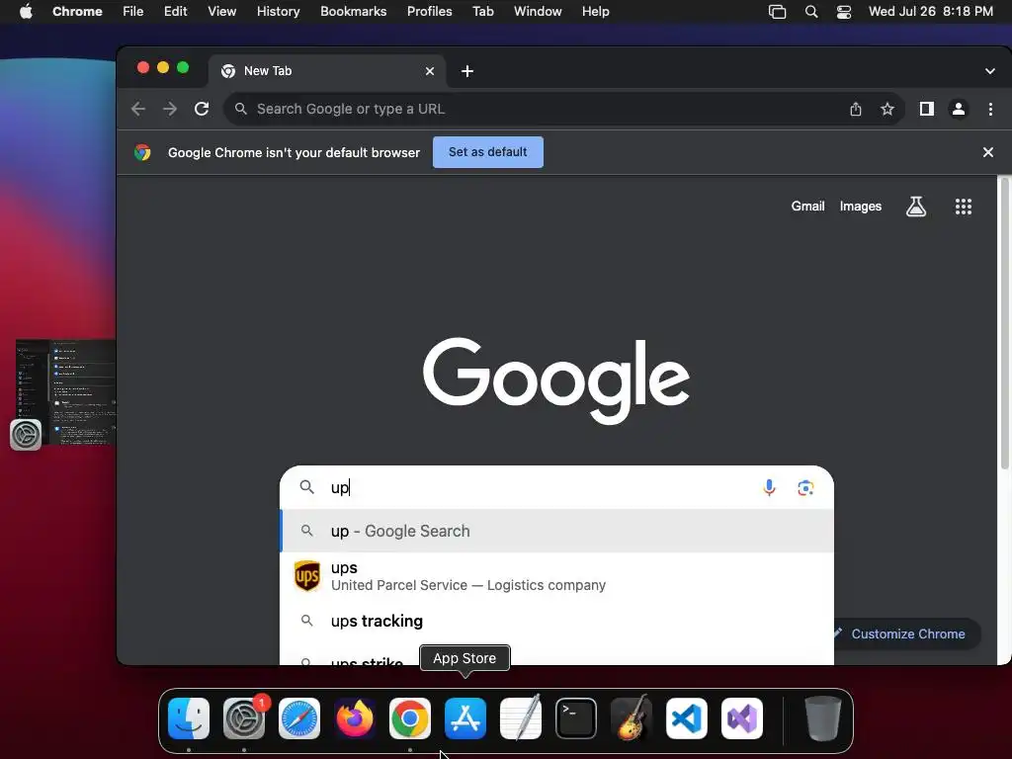The image size is (1012, 759).
Task: Dismiss the default browser notification bar
Action: tap(987, 152)
